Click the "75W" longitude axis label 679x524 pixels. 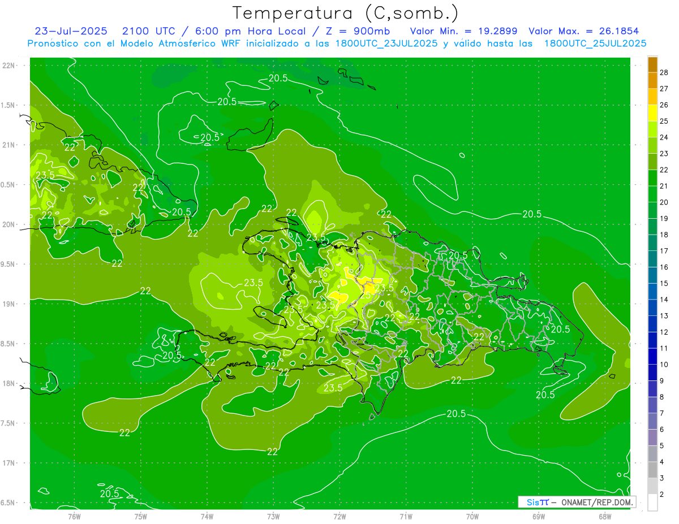[x=141, y=516]
